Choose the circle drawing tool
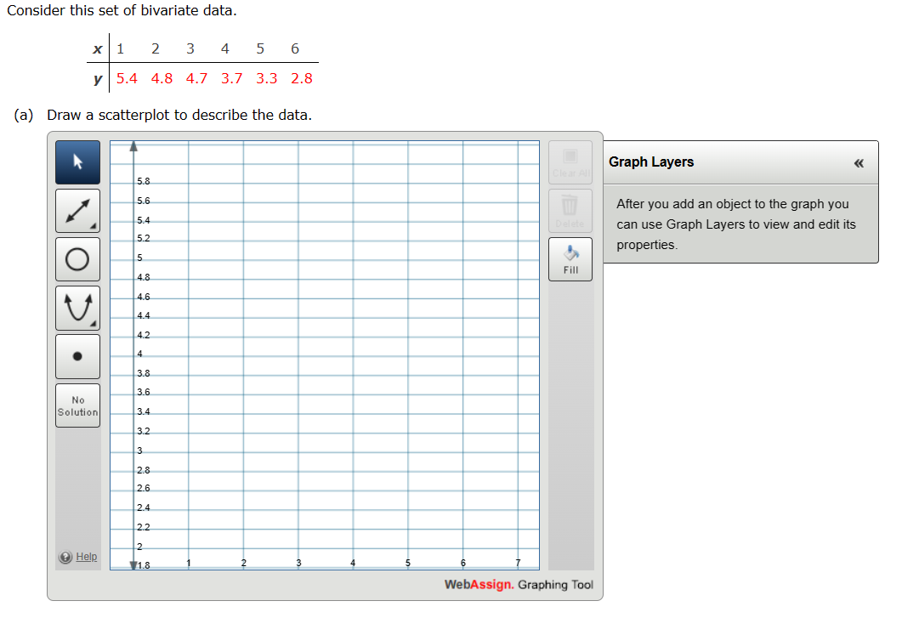 [77, 258]
